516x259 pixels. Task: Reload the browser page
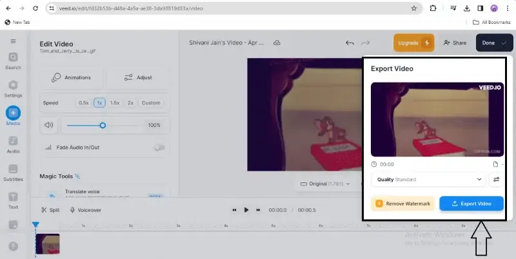pyautogui.click(x=35, y=8)
